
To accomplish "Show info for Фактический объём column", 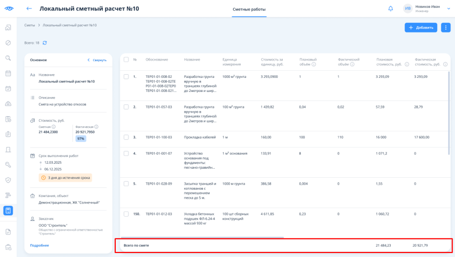I will tap(352, 64).
